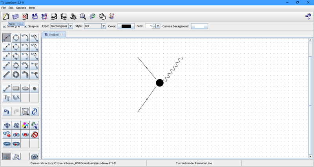The height and width of the screenshot is (167, 314).
Task: Select the Text tool
Action: pyautogui.click(x=7, y=98)
